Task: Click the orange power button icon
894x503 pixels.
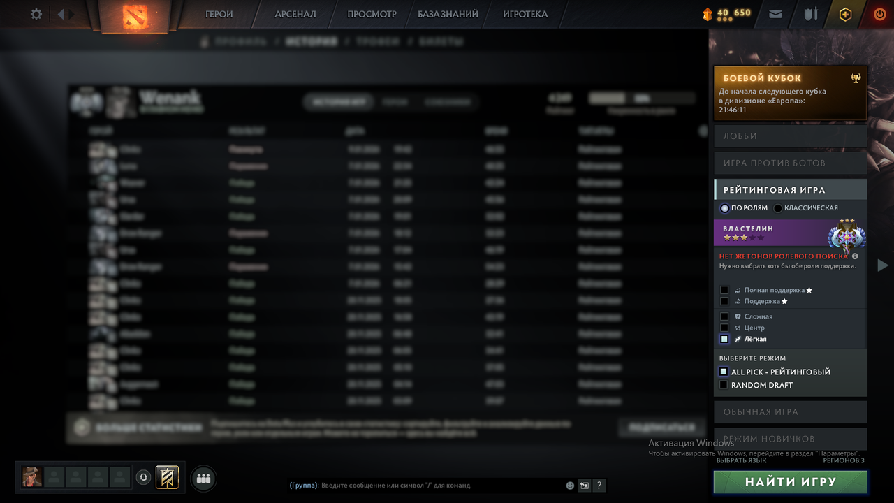Action: tap(878, 14)
